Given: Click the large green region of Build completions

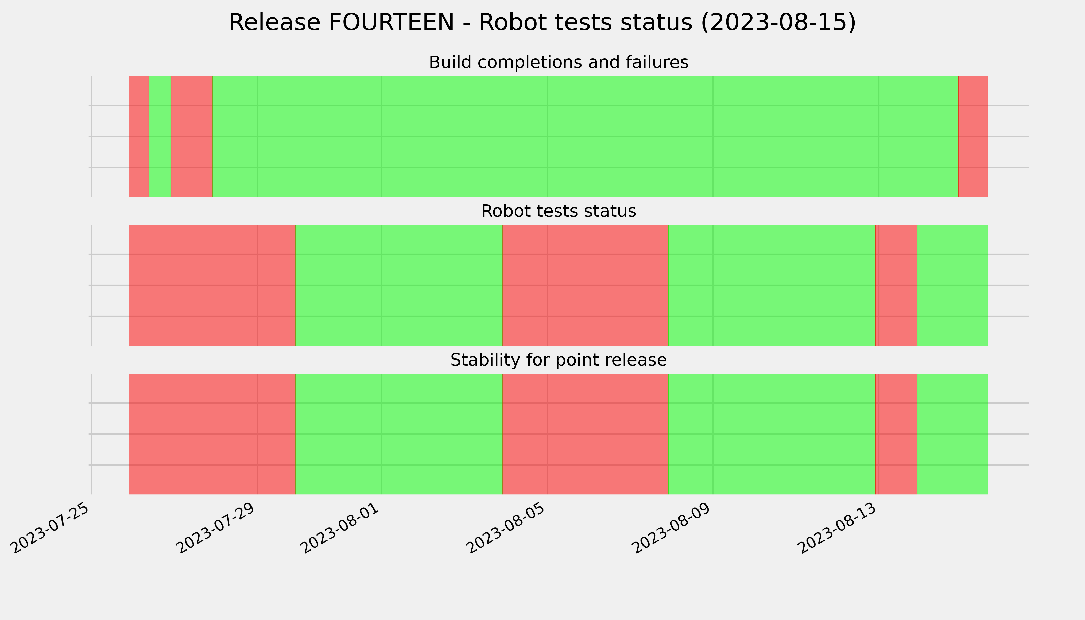Looking at the screenshot, I should (x=585, y=136).
